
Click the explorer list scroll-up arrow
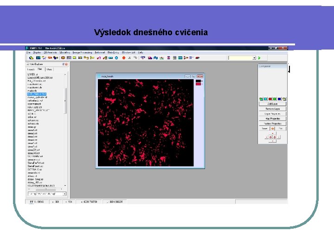[x=65, y=75]
